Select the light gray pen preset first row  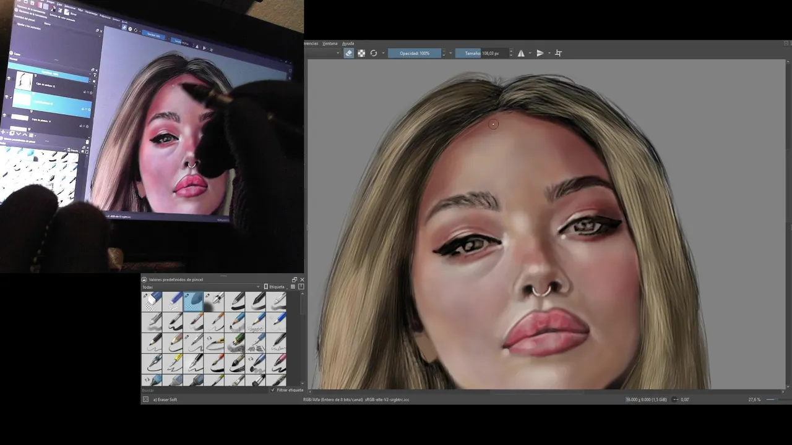pos(276,301)
